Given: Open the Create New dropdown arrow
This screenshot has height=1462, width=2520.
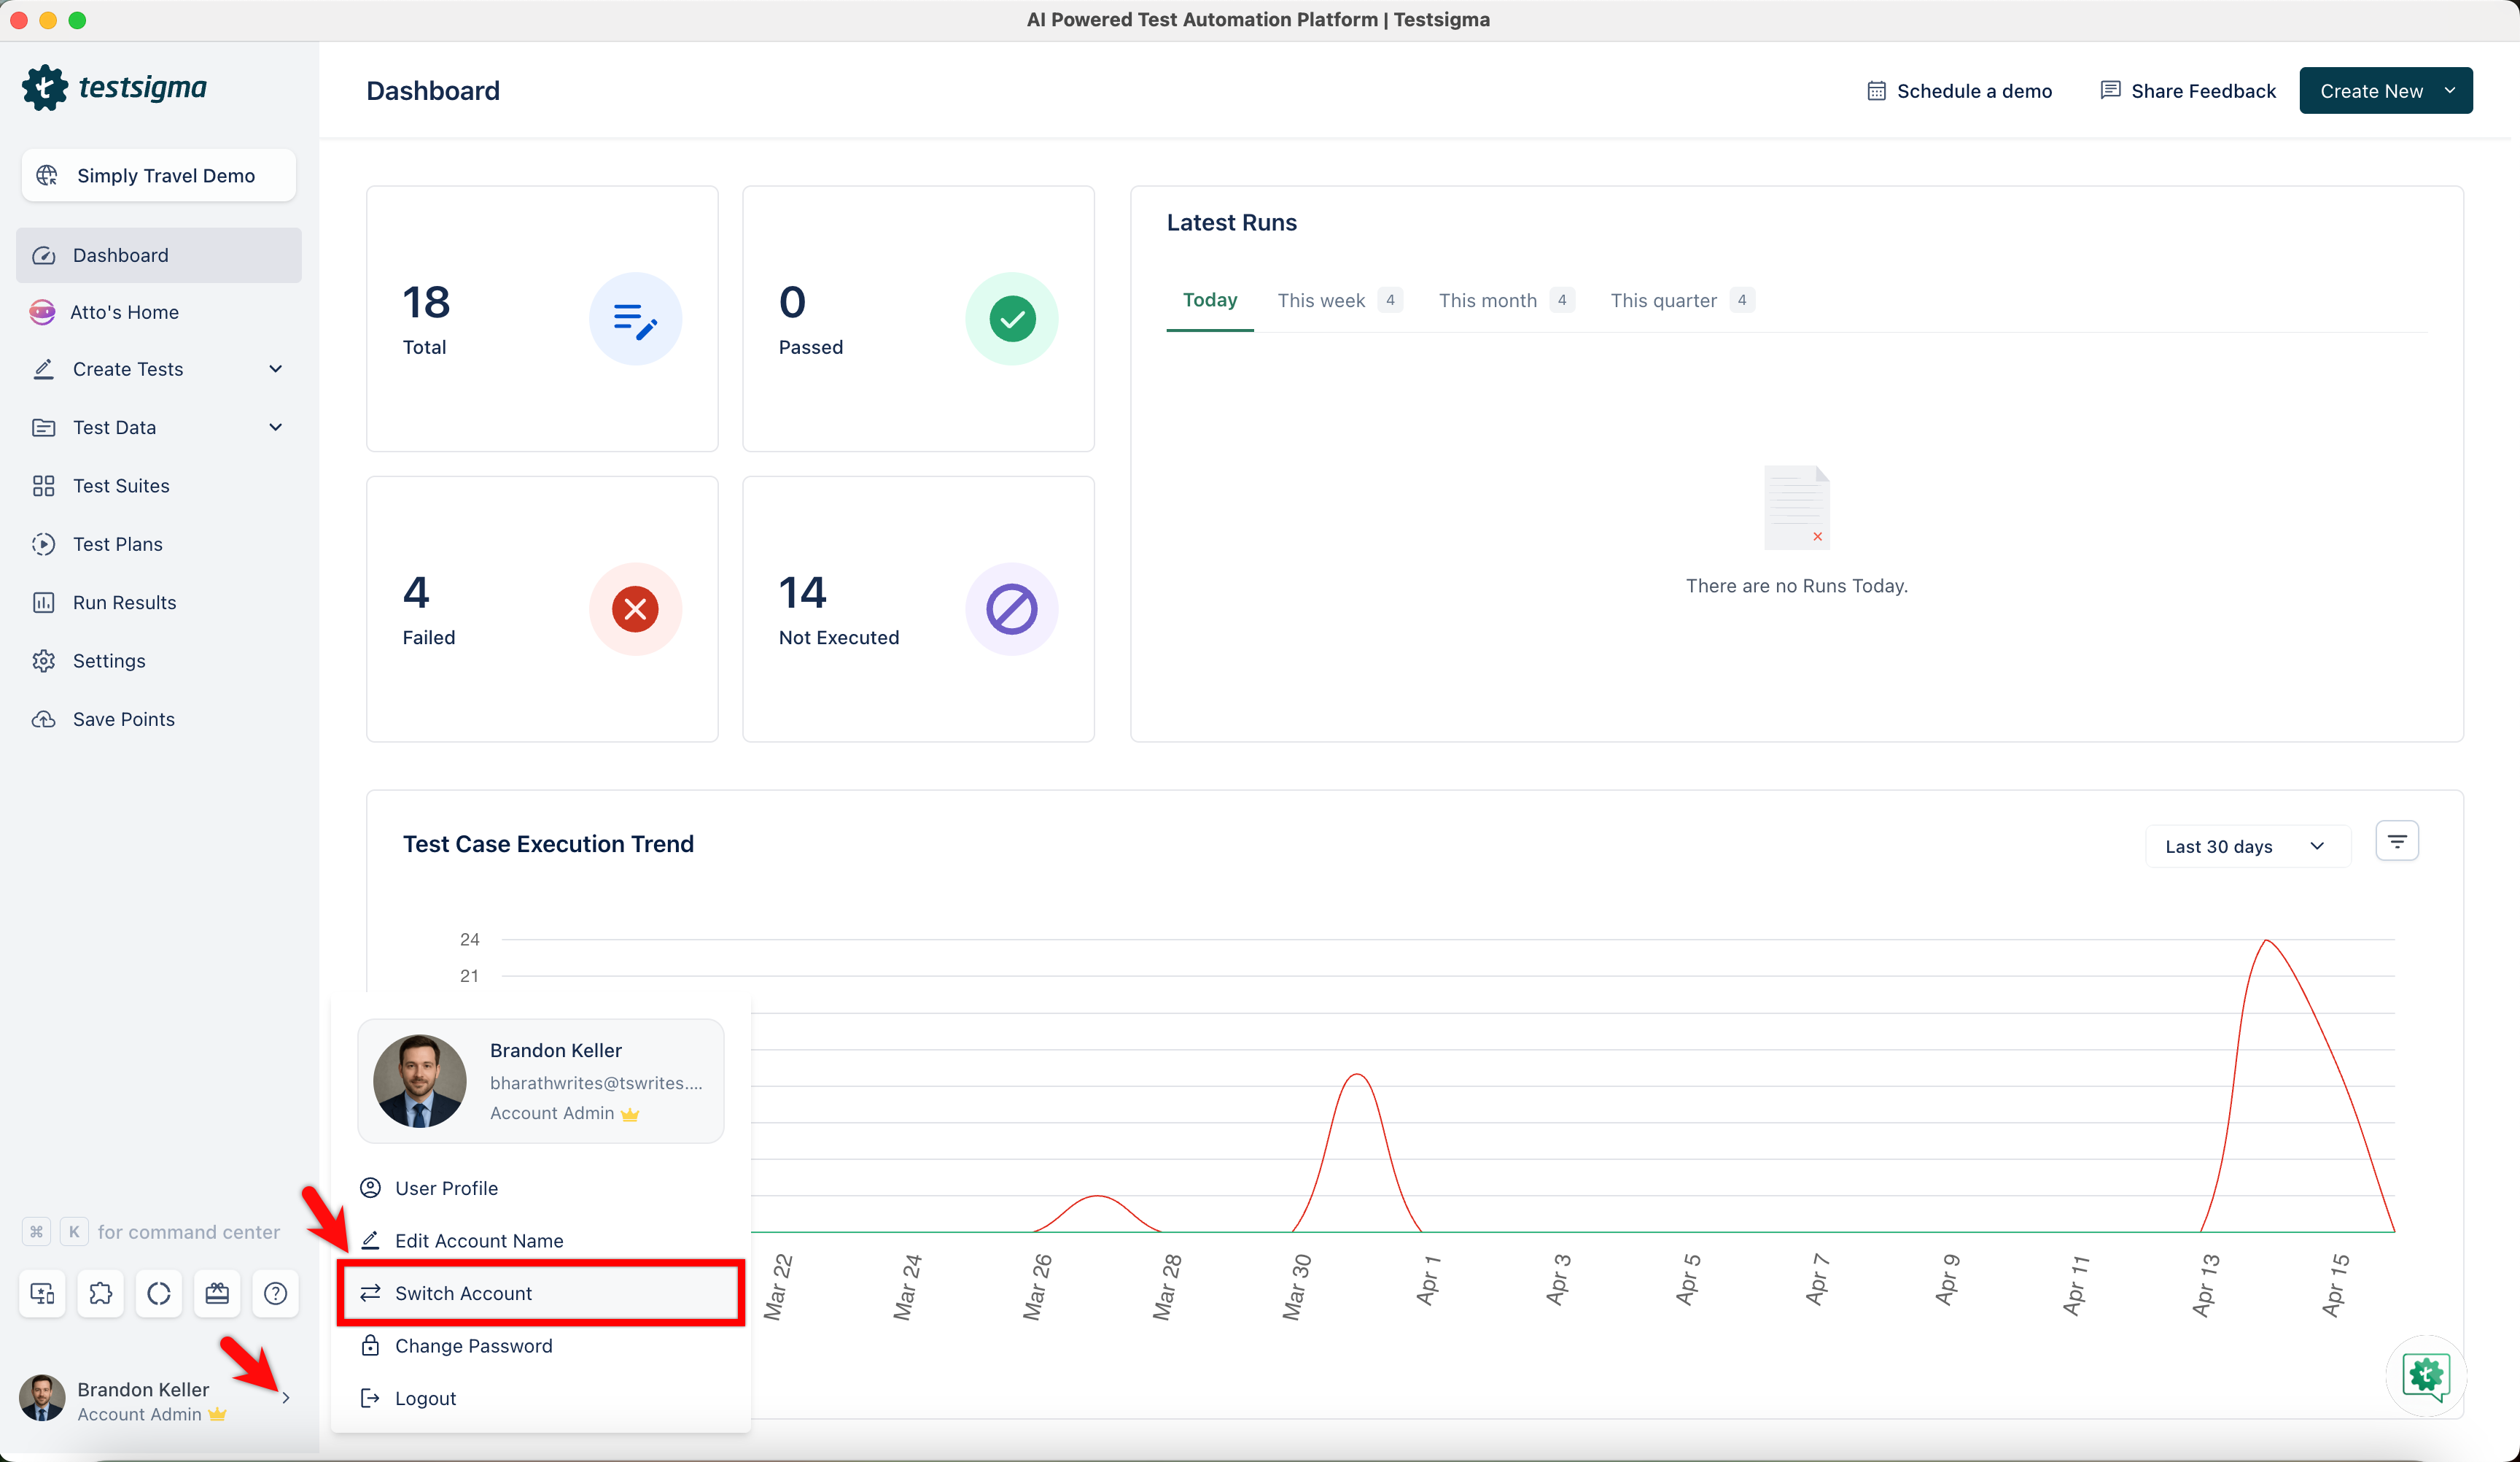Looking at the screenshot, I should click(2449, 91).
